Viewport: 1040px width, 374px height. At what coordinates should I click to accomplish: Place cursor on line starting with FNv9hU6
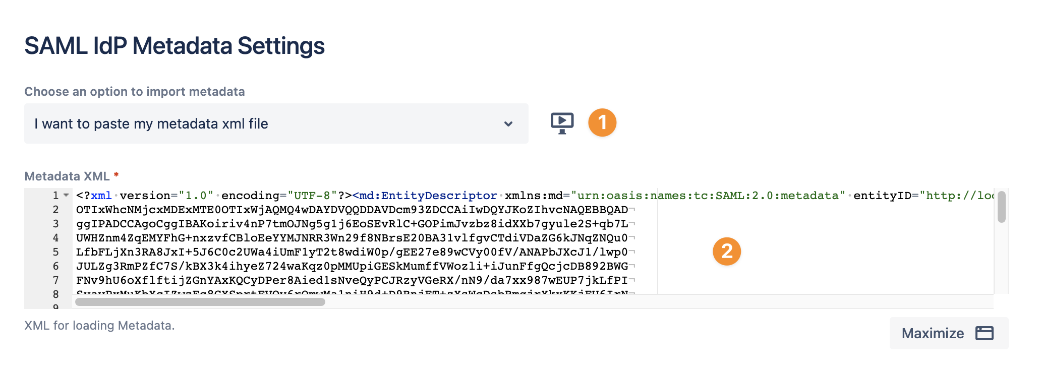coord(352,280)
